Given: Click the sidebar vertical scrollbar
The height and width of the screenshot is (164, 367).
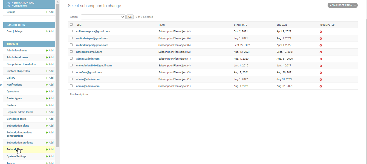Looking at the screenshot, I should pos(57,75).
